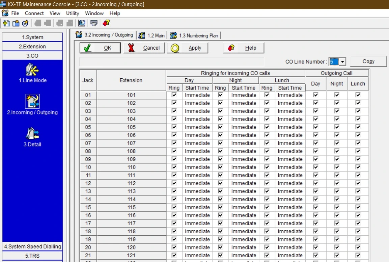Uncheck Night ring for Jack 10

coord(220,167)
